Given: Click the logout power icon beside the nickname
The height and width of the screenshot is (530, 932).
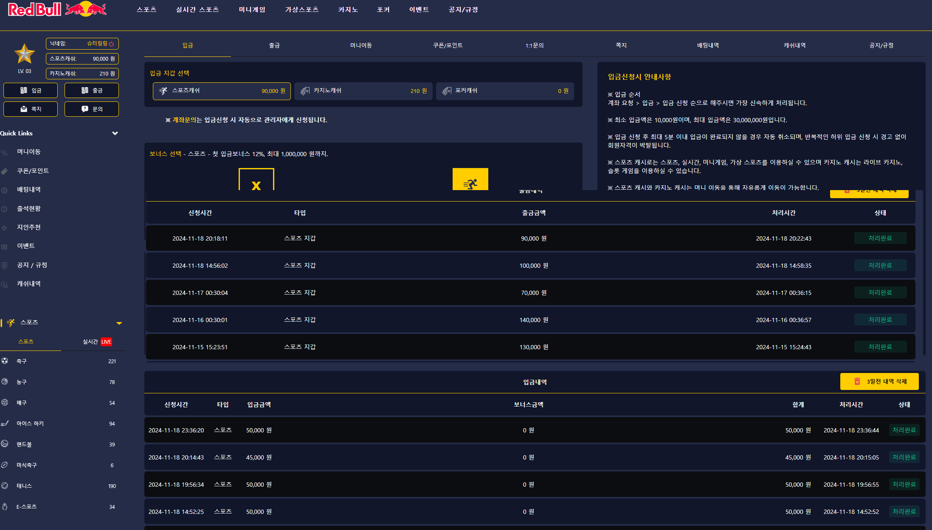Looking at the screenshot, I should pos(111,44).
